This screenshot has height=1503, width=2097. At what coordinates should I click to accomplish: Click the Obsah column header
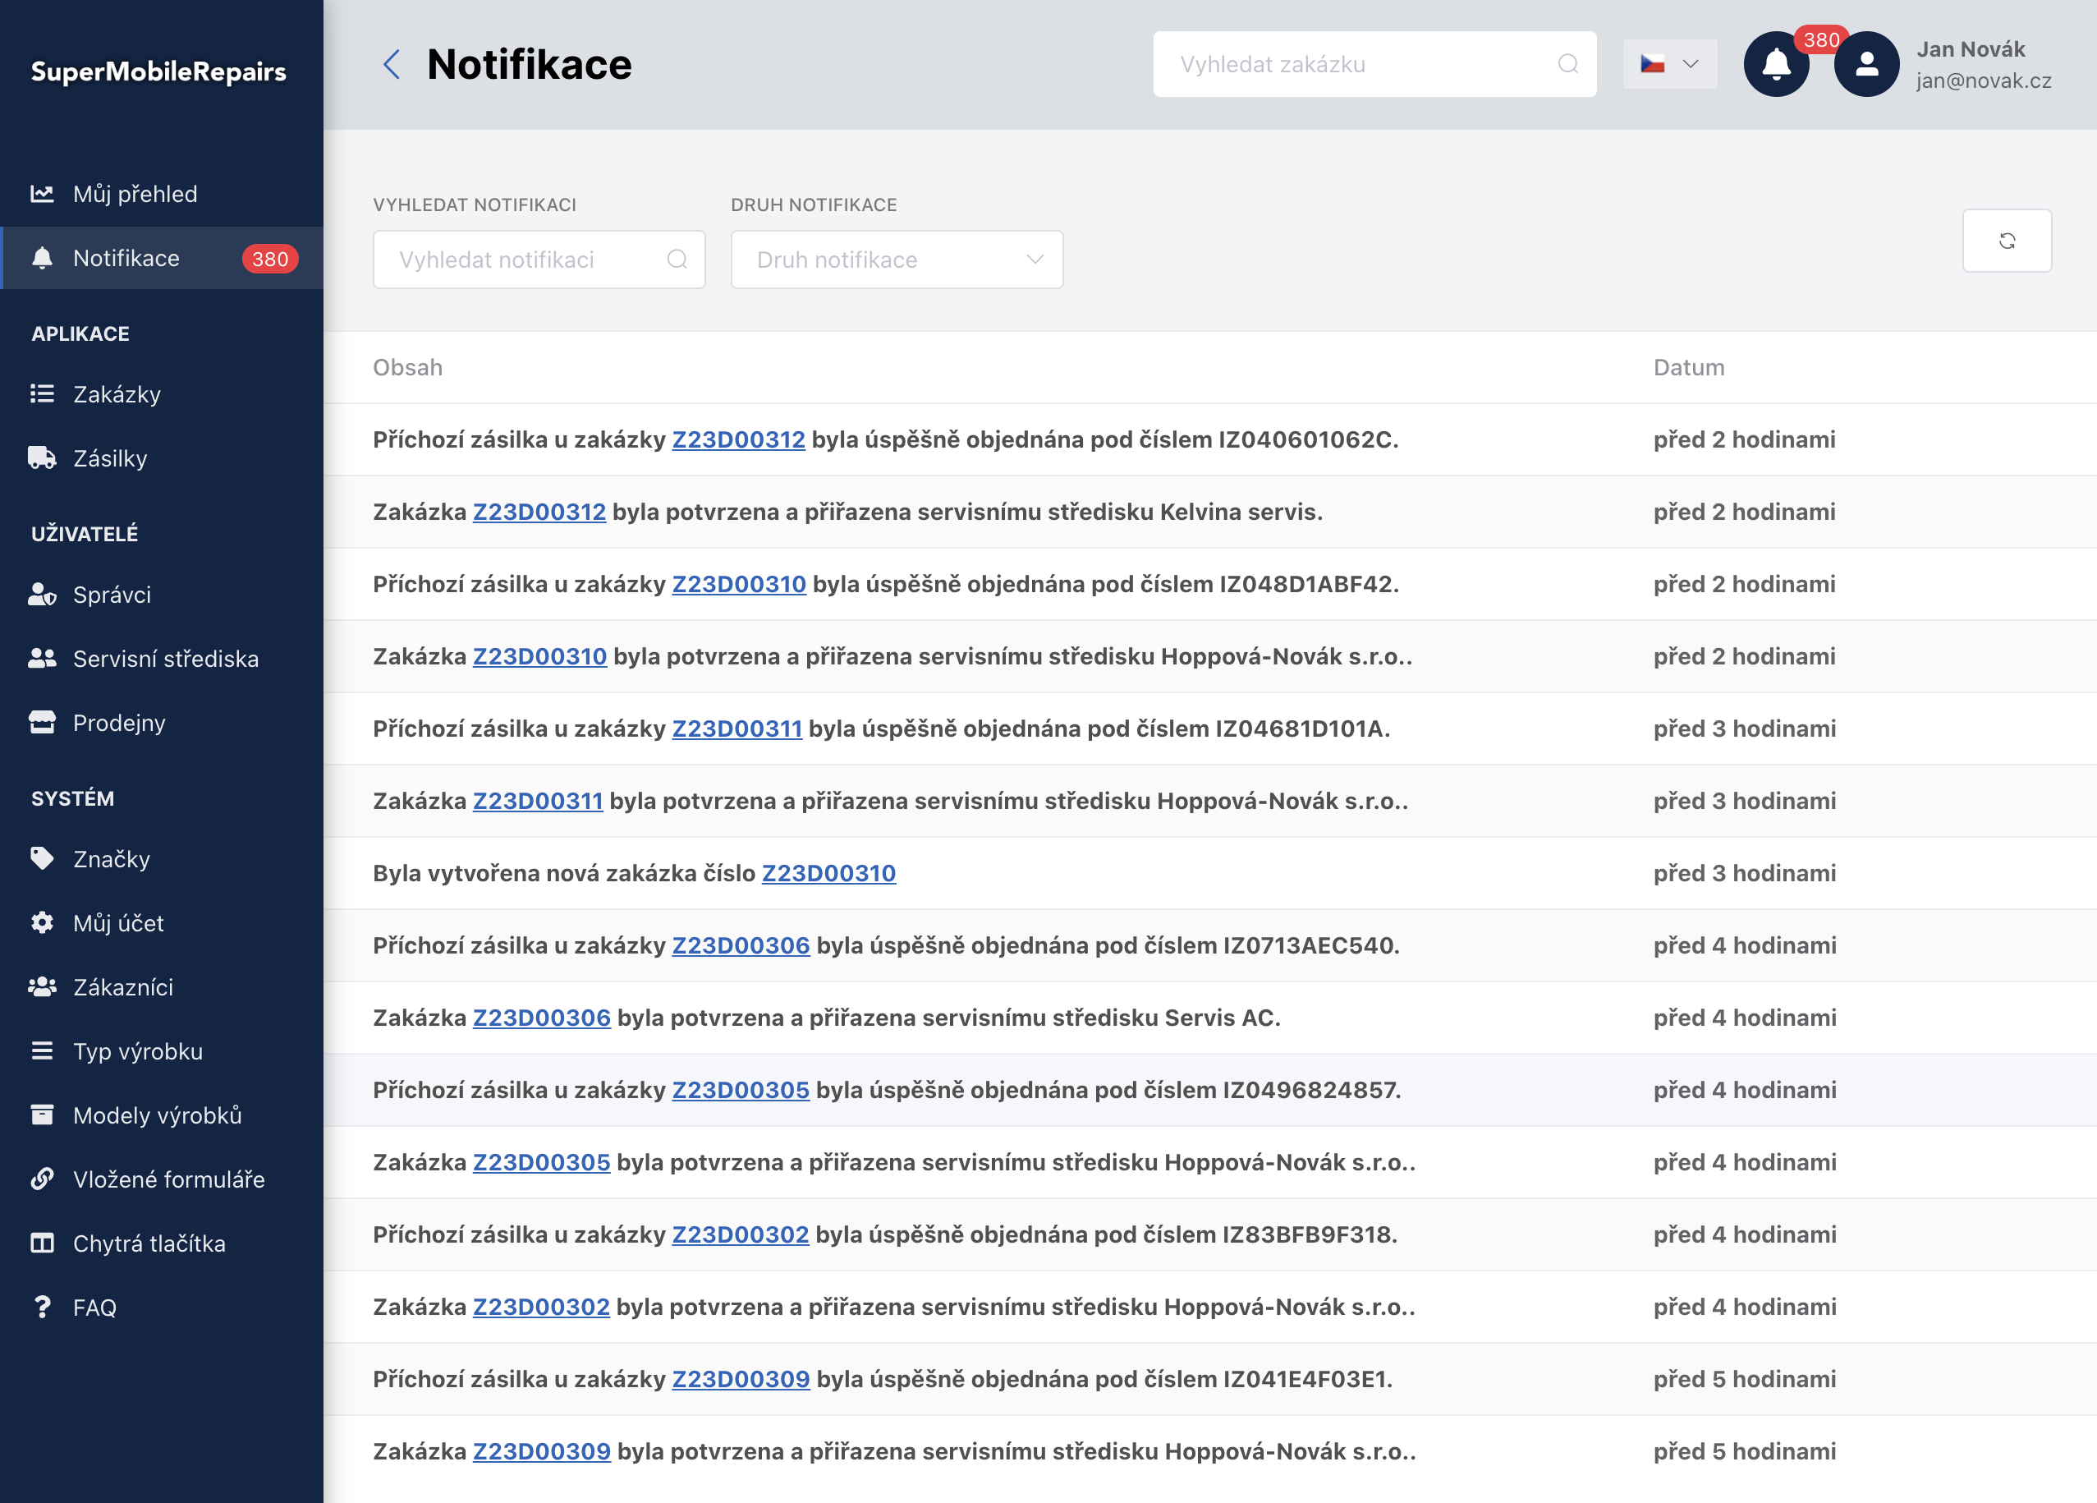pos(408,367)
